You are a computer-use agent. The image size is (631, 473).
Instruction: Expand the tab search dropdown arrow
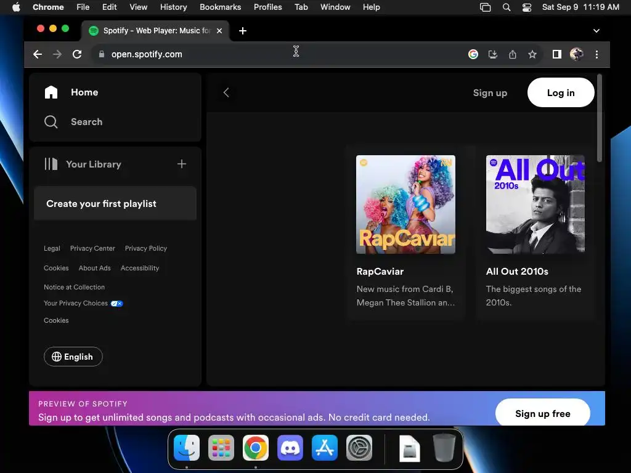596,31
